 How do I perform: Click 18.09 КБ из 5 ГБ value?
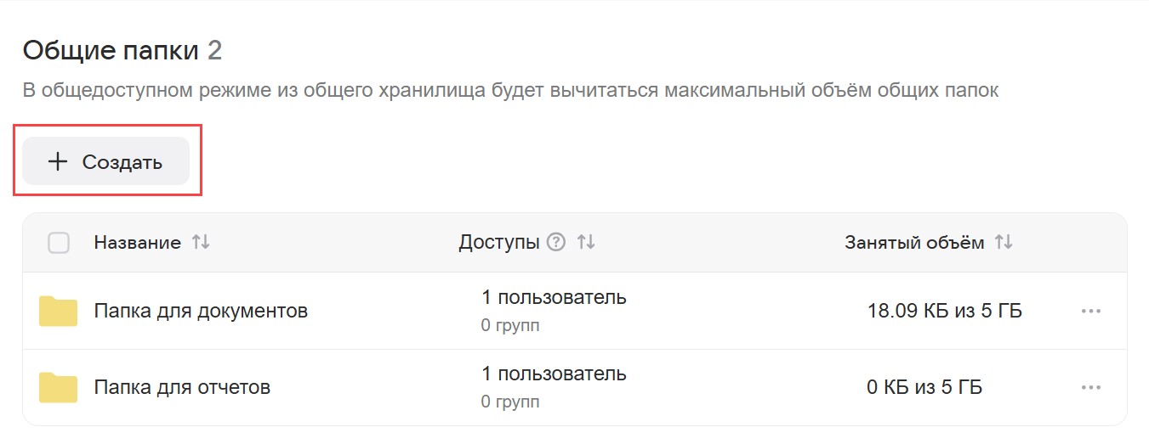[944, 312]
